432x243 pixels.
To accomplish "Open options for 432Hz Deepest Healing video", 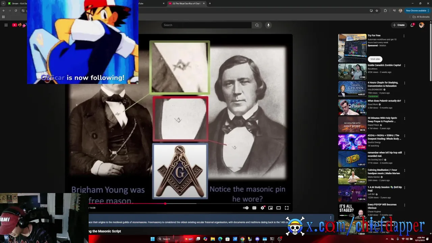I will pyautogui.click(x=405, y=136).
